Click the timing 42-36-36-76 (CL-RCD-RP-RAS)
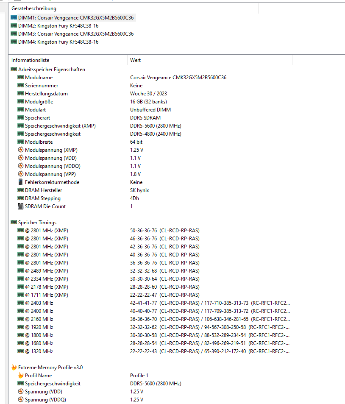345x404 pixels. click(x=165, y=247)
